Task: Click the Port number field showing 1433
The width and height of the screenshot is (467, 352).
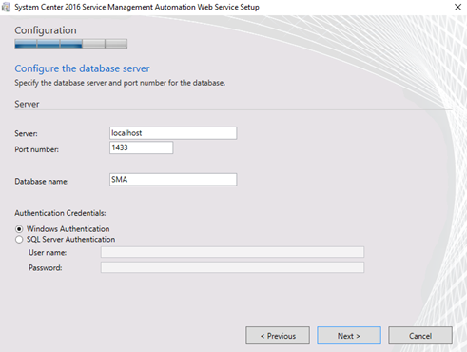Action: point(142,147)
